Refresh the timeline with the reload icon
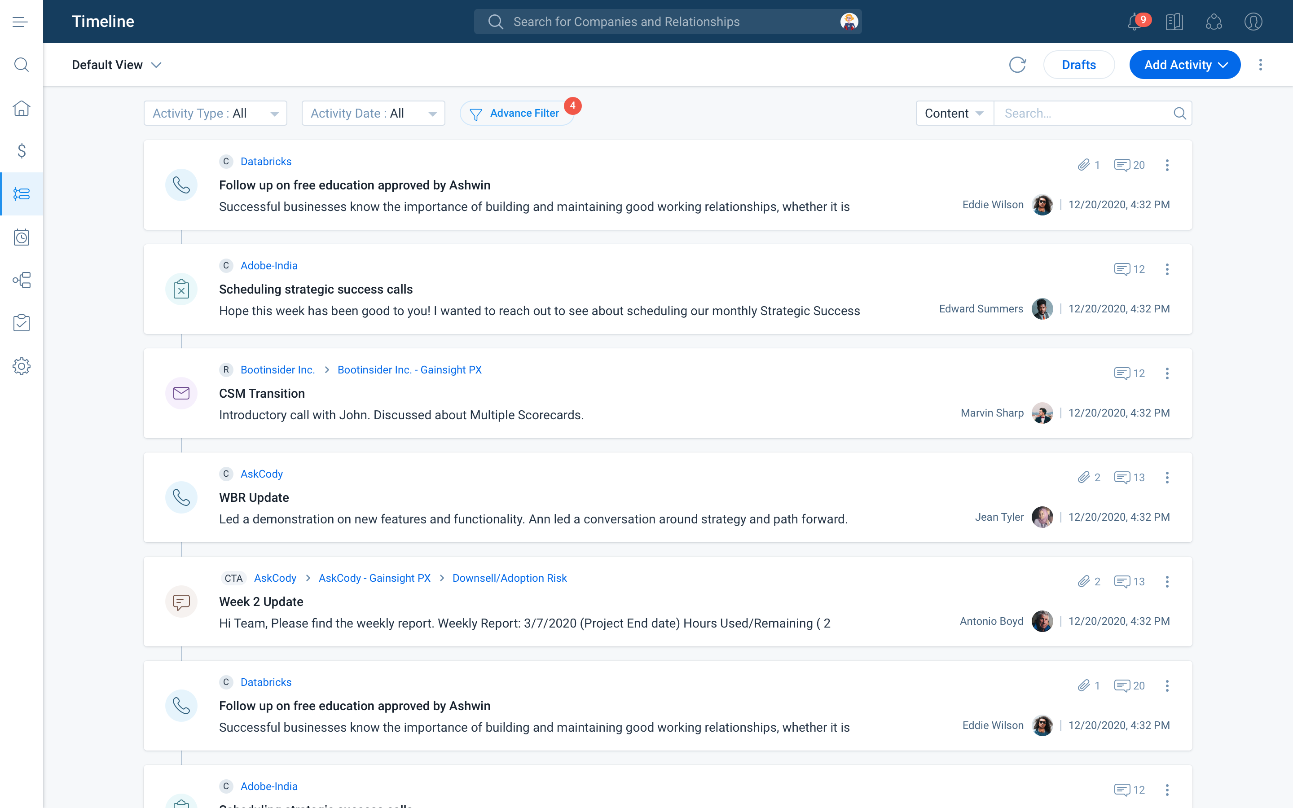 (1017, 65)
